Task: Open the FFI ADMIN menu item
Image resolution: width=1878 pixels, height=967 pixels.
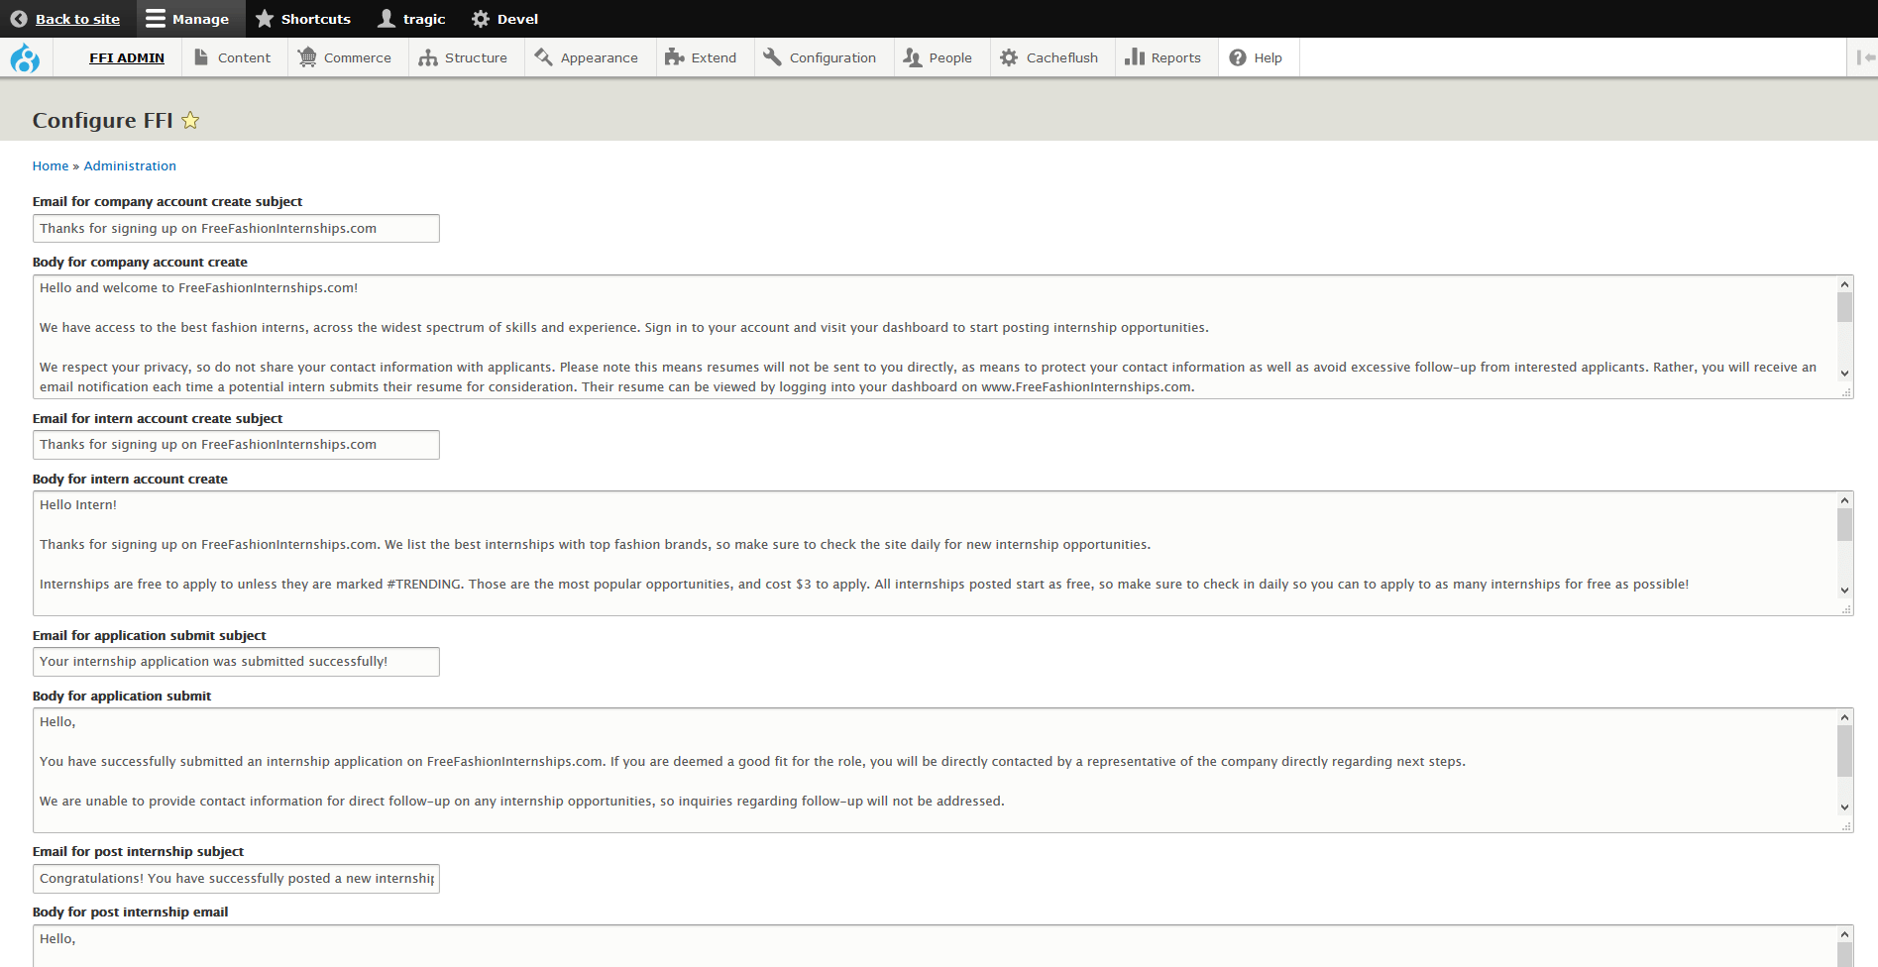Action: pos(127,57)
